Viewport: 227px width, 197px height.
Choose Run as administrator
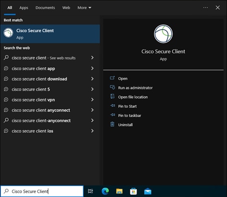coord(135,88)
